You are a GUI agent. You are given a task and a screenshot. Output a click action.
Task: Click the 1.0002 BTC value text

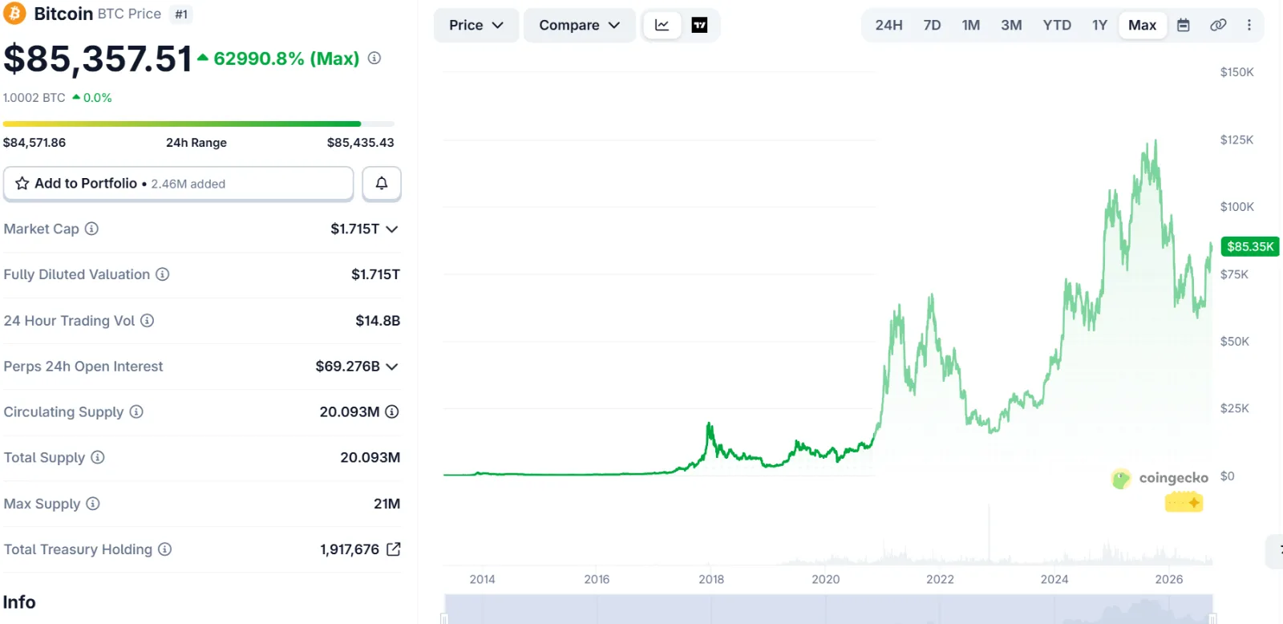coord(34,98)
